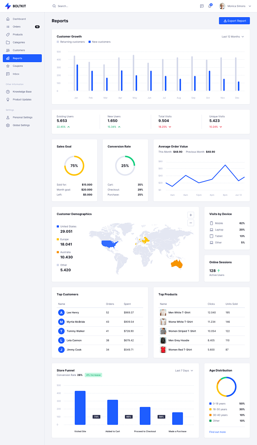Open the messages chat icon
The width and height of the screenshot is (257, 445).
tap(202, 6)
